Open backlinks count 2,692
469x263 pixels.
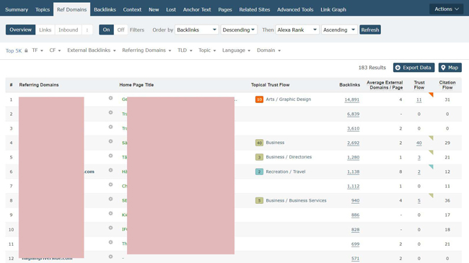click(x=354, y=143)
